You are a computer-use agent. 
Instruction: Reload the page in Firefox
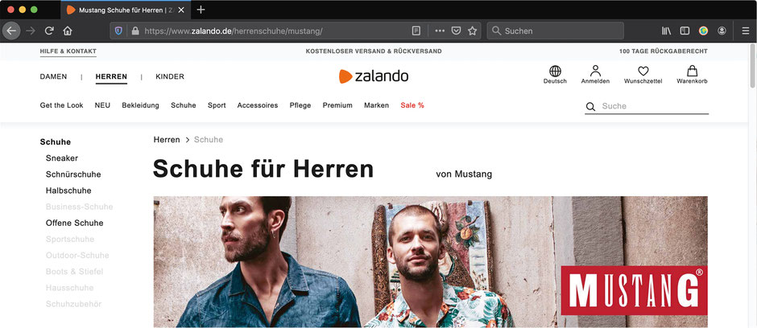pyautogui.click(x=49, y=31)
